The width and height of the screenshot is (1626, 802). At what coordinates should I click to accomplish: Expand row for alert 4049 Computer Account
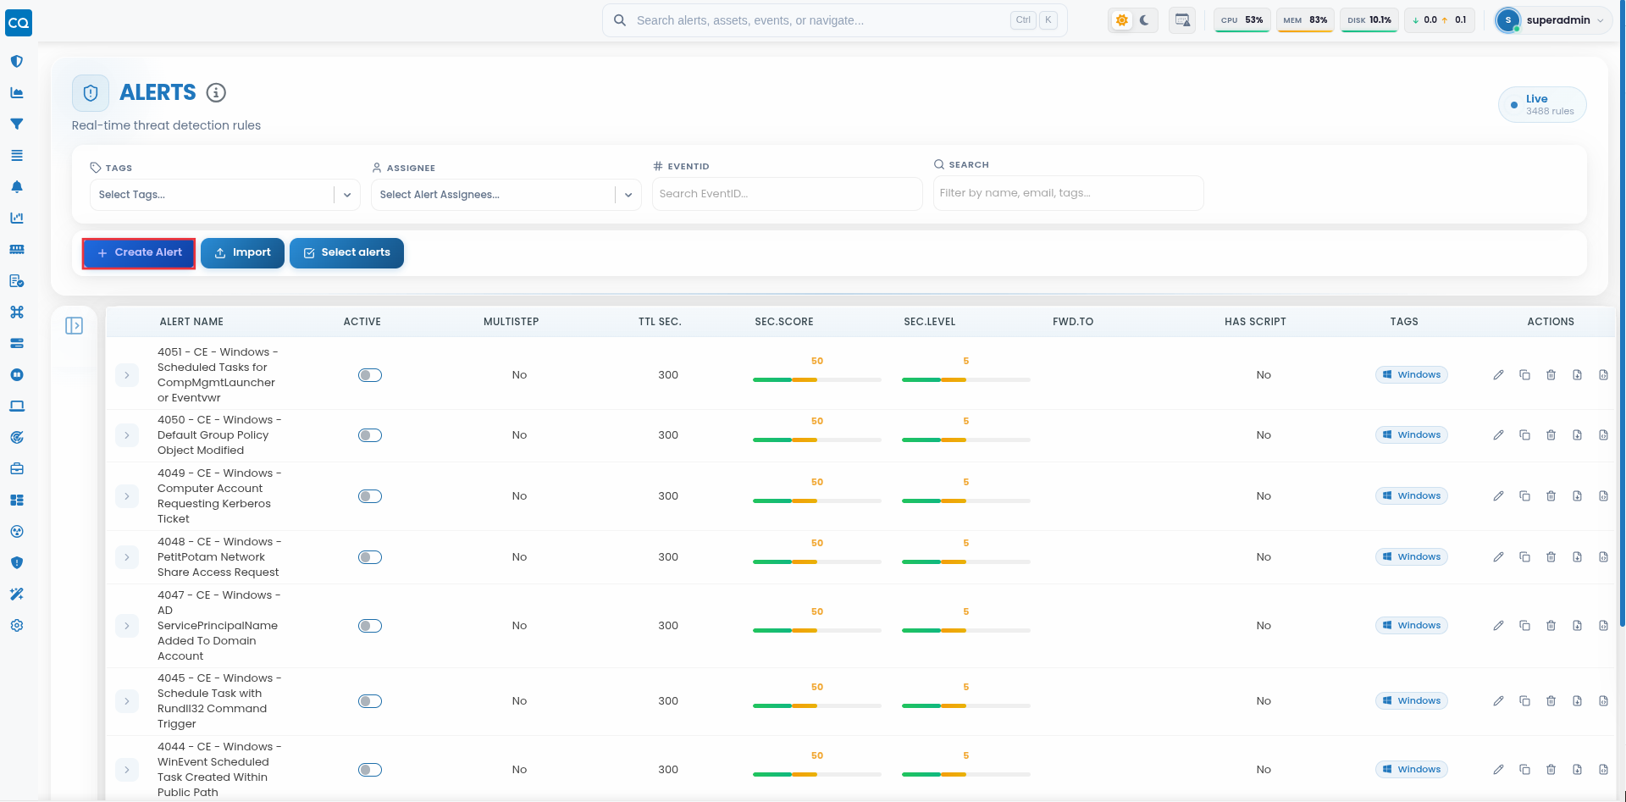click(127, 496)
